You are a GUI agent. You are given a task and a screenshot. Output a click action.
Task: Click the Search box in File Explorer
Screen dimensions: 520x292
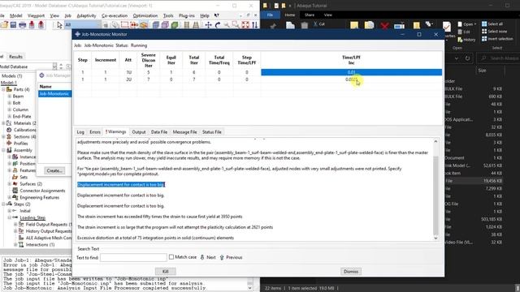[x=499, y=58]
